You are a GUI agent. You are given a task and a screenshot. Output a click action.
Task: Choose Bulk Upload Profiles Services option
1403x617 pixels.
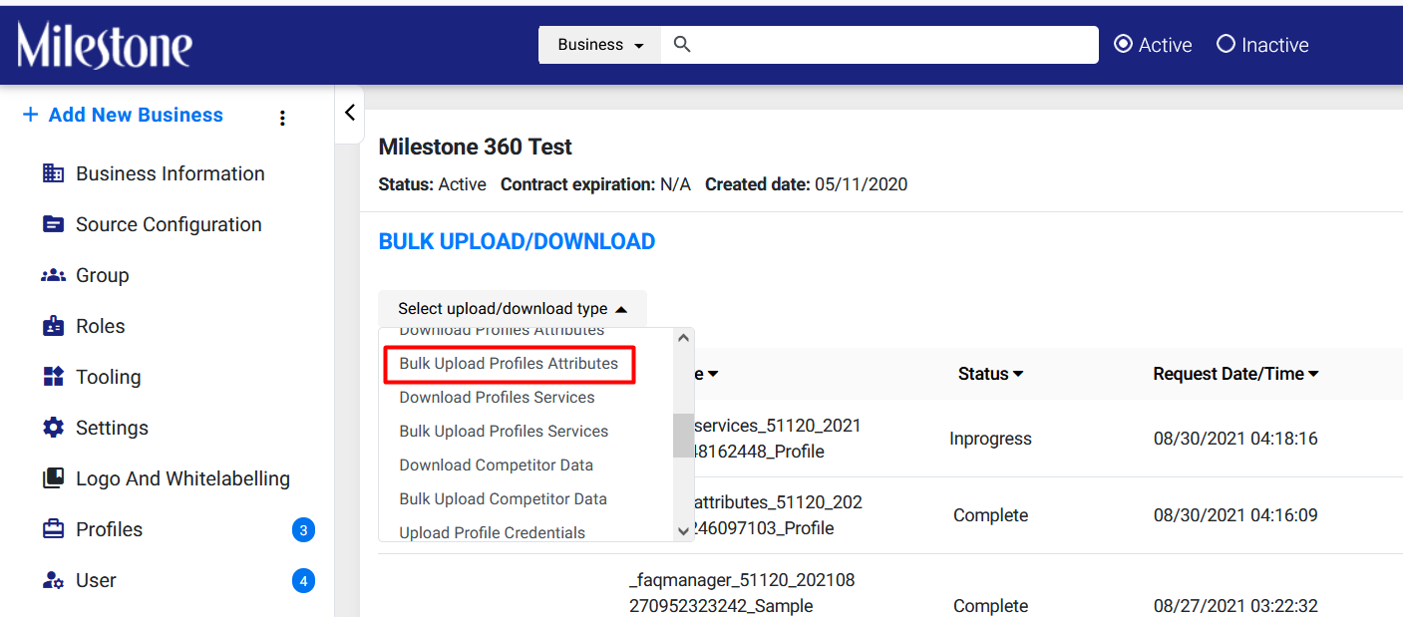click(504, 432)
